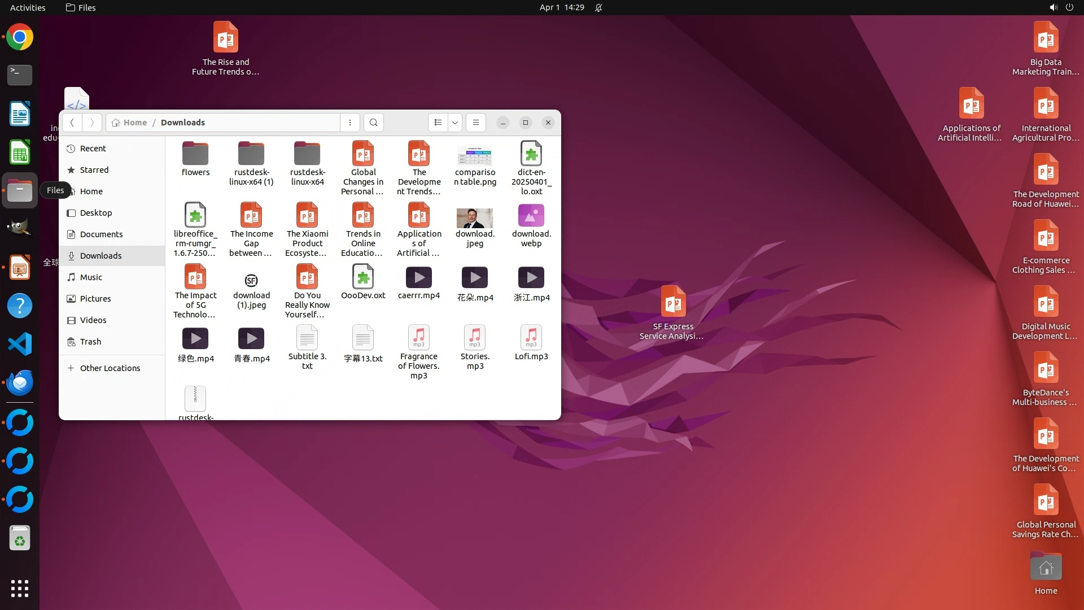The image size is (1084, 610).
Task: Open view options dropdown arrow
Action: pyautogui.click(x=455, y=123)
